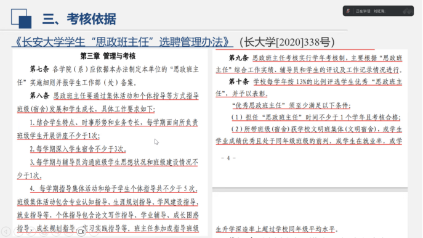423x238 pixels.
Task: Click the underlined line 2.每学期深入学生宿舍不少于3次
Action: tap(78, 149)
